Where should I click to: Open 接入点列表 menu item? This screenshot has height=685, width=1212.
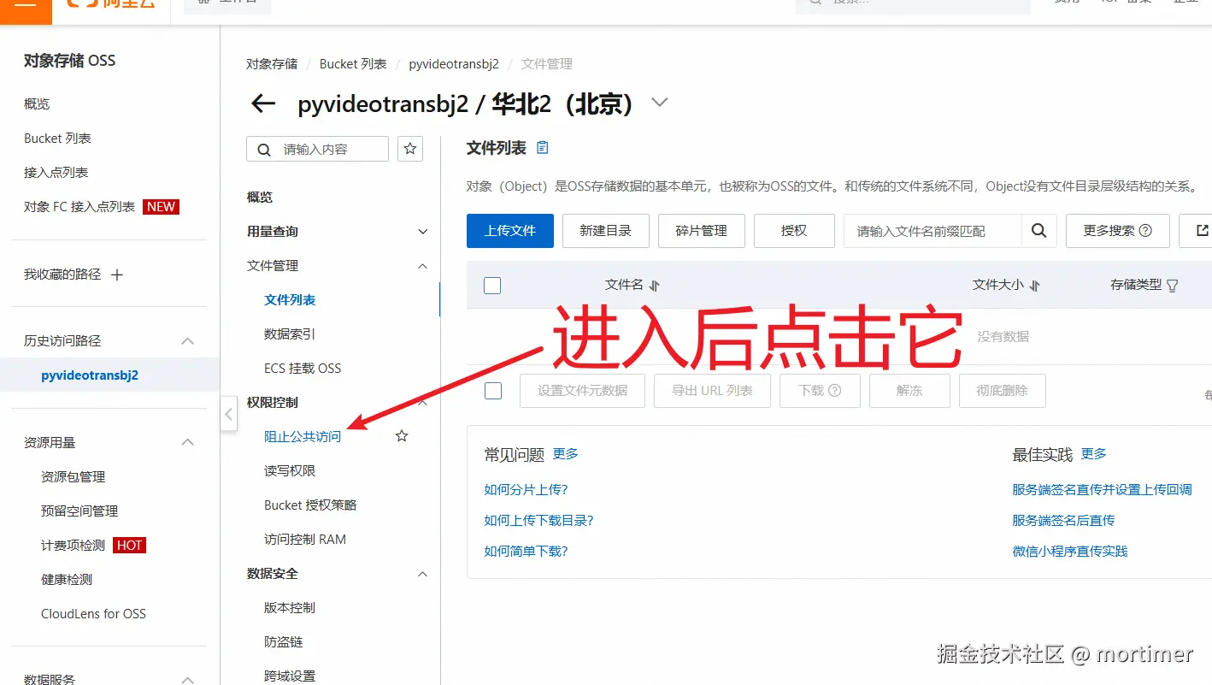point(56,172)
